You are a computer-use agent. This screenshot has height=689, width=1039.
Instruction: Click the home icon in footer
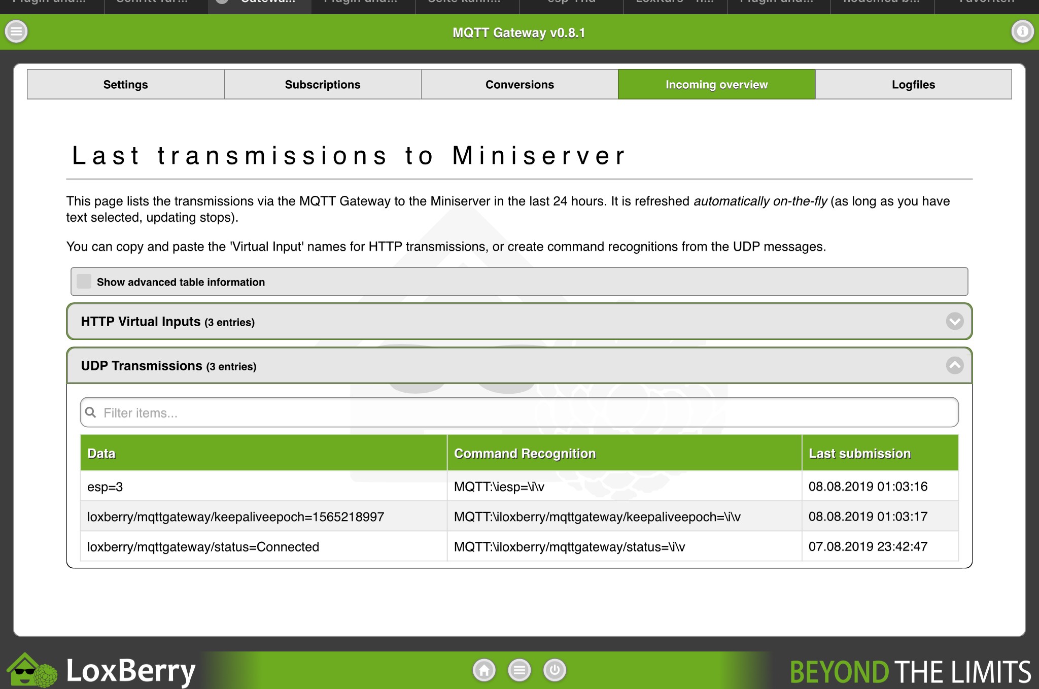click(x=484, y=670)
